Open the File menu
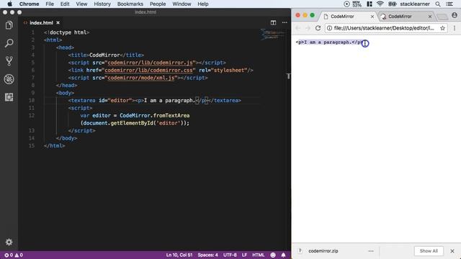 tap(50, 4)
